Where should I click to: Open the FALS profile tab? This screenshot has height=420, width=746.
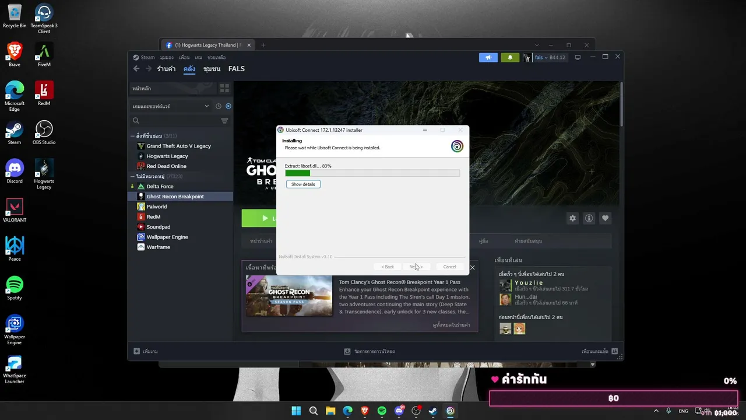tap(236, 69)
